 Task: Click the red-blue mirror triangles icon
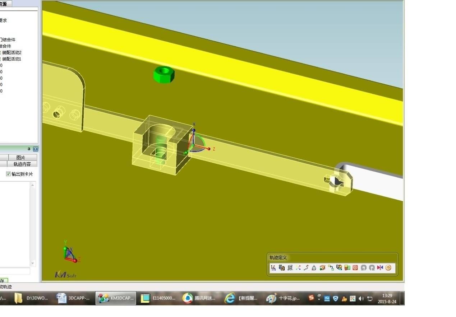[380, 267]
